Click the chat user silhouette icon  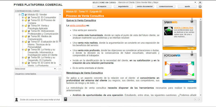point(17,100)
